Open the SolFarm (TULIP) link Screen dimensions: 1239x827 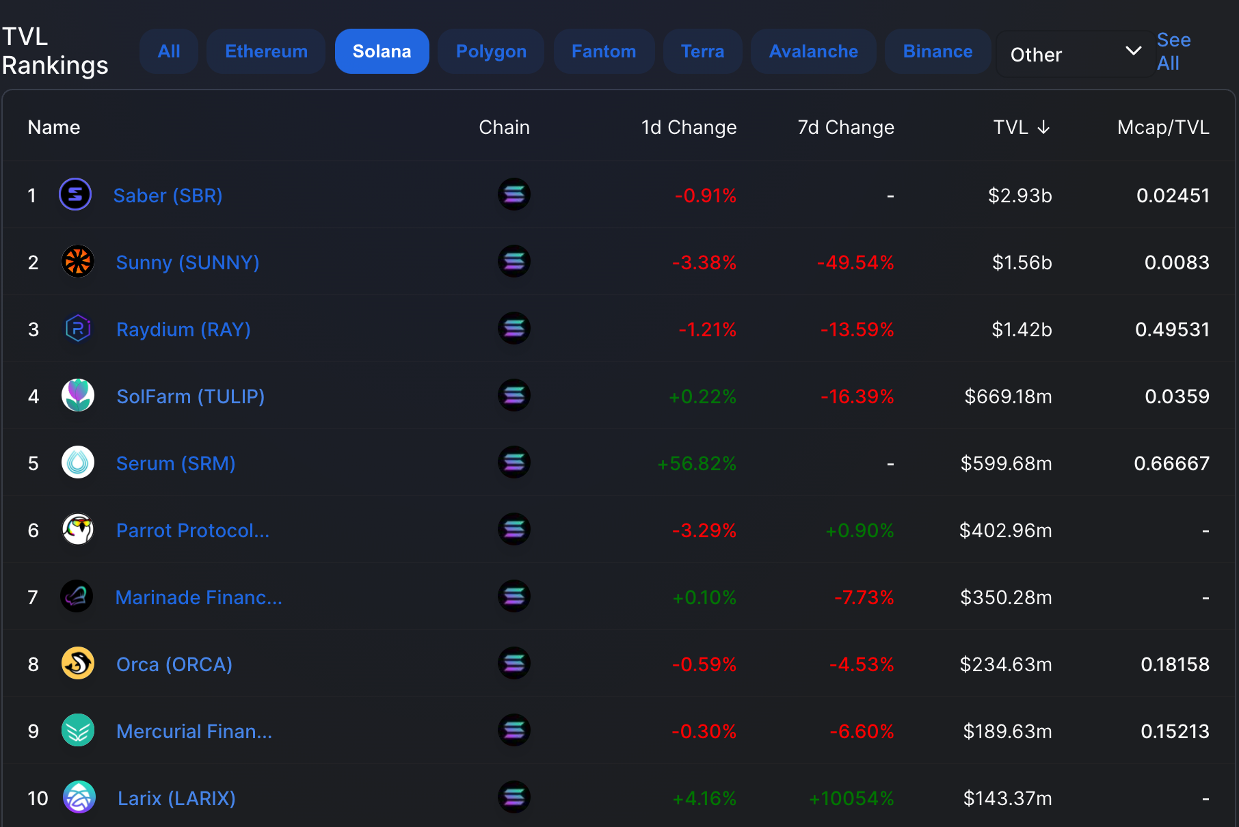pyautogui.click(x=191, y=396)
